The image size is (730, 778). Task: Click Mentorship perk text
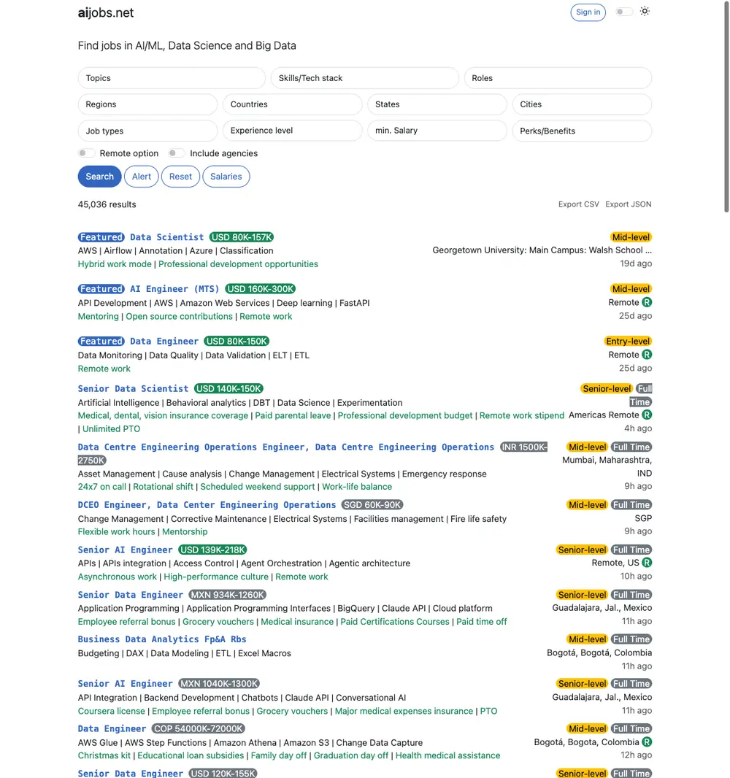pos(185,531)
